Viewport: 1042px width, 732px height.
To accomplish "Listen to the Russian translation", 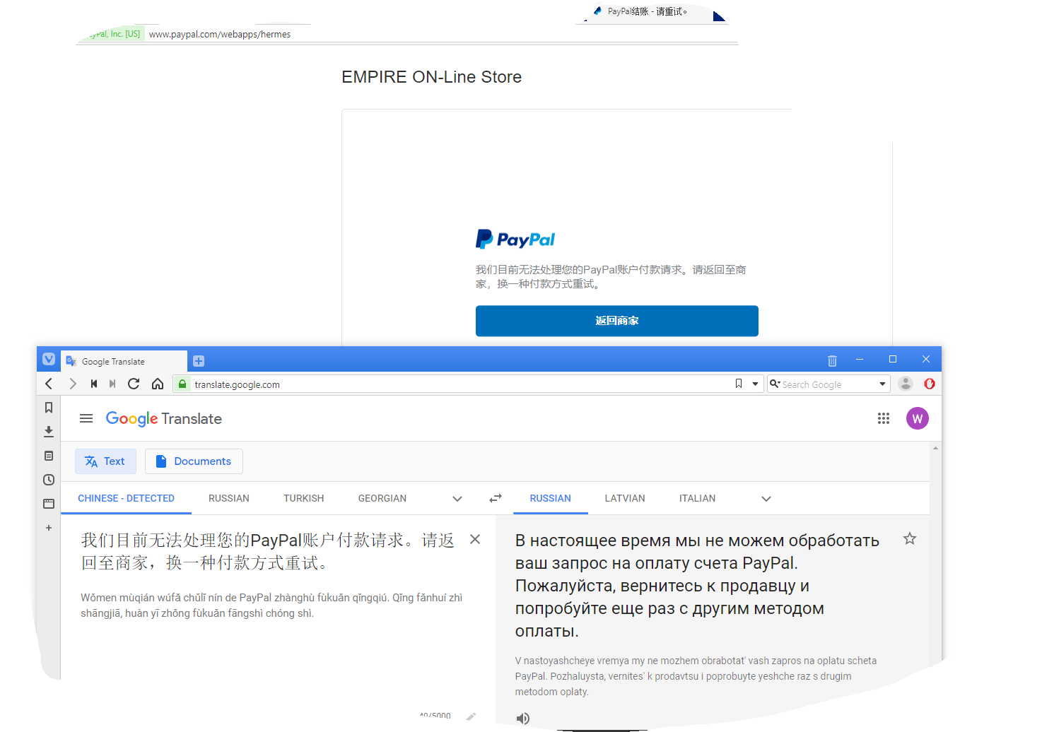I will [x=523, y=719].
